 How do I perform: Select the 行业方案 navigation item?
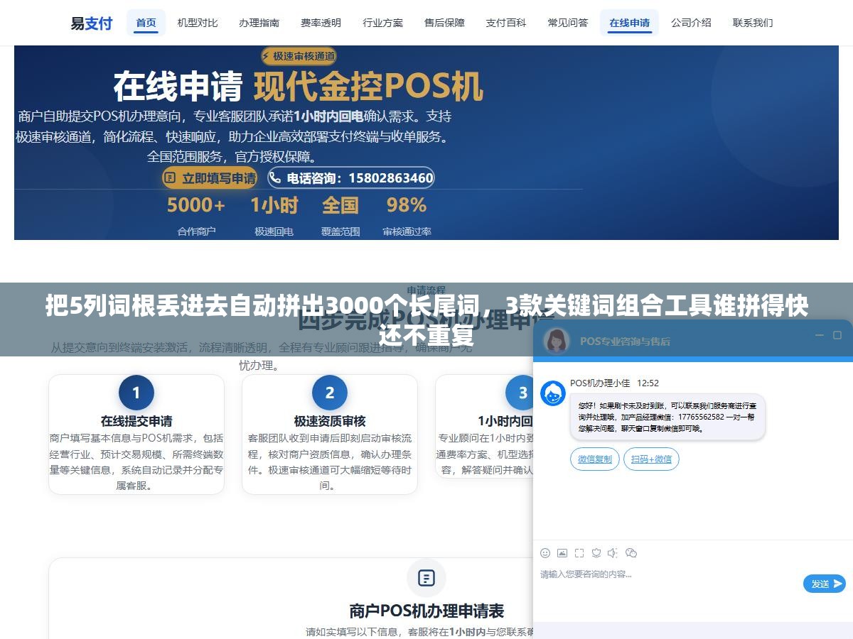(382, 23)
